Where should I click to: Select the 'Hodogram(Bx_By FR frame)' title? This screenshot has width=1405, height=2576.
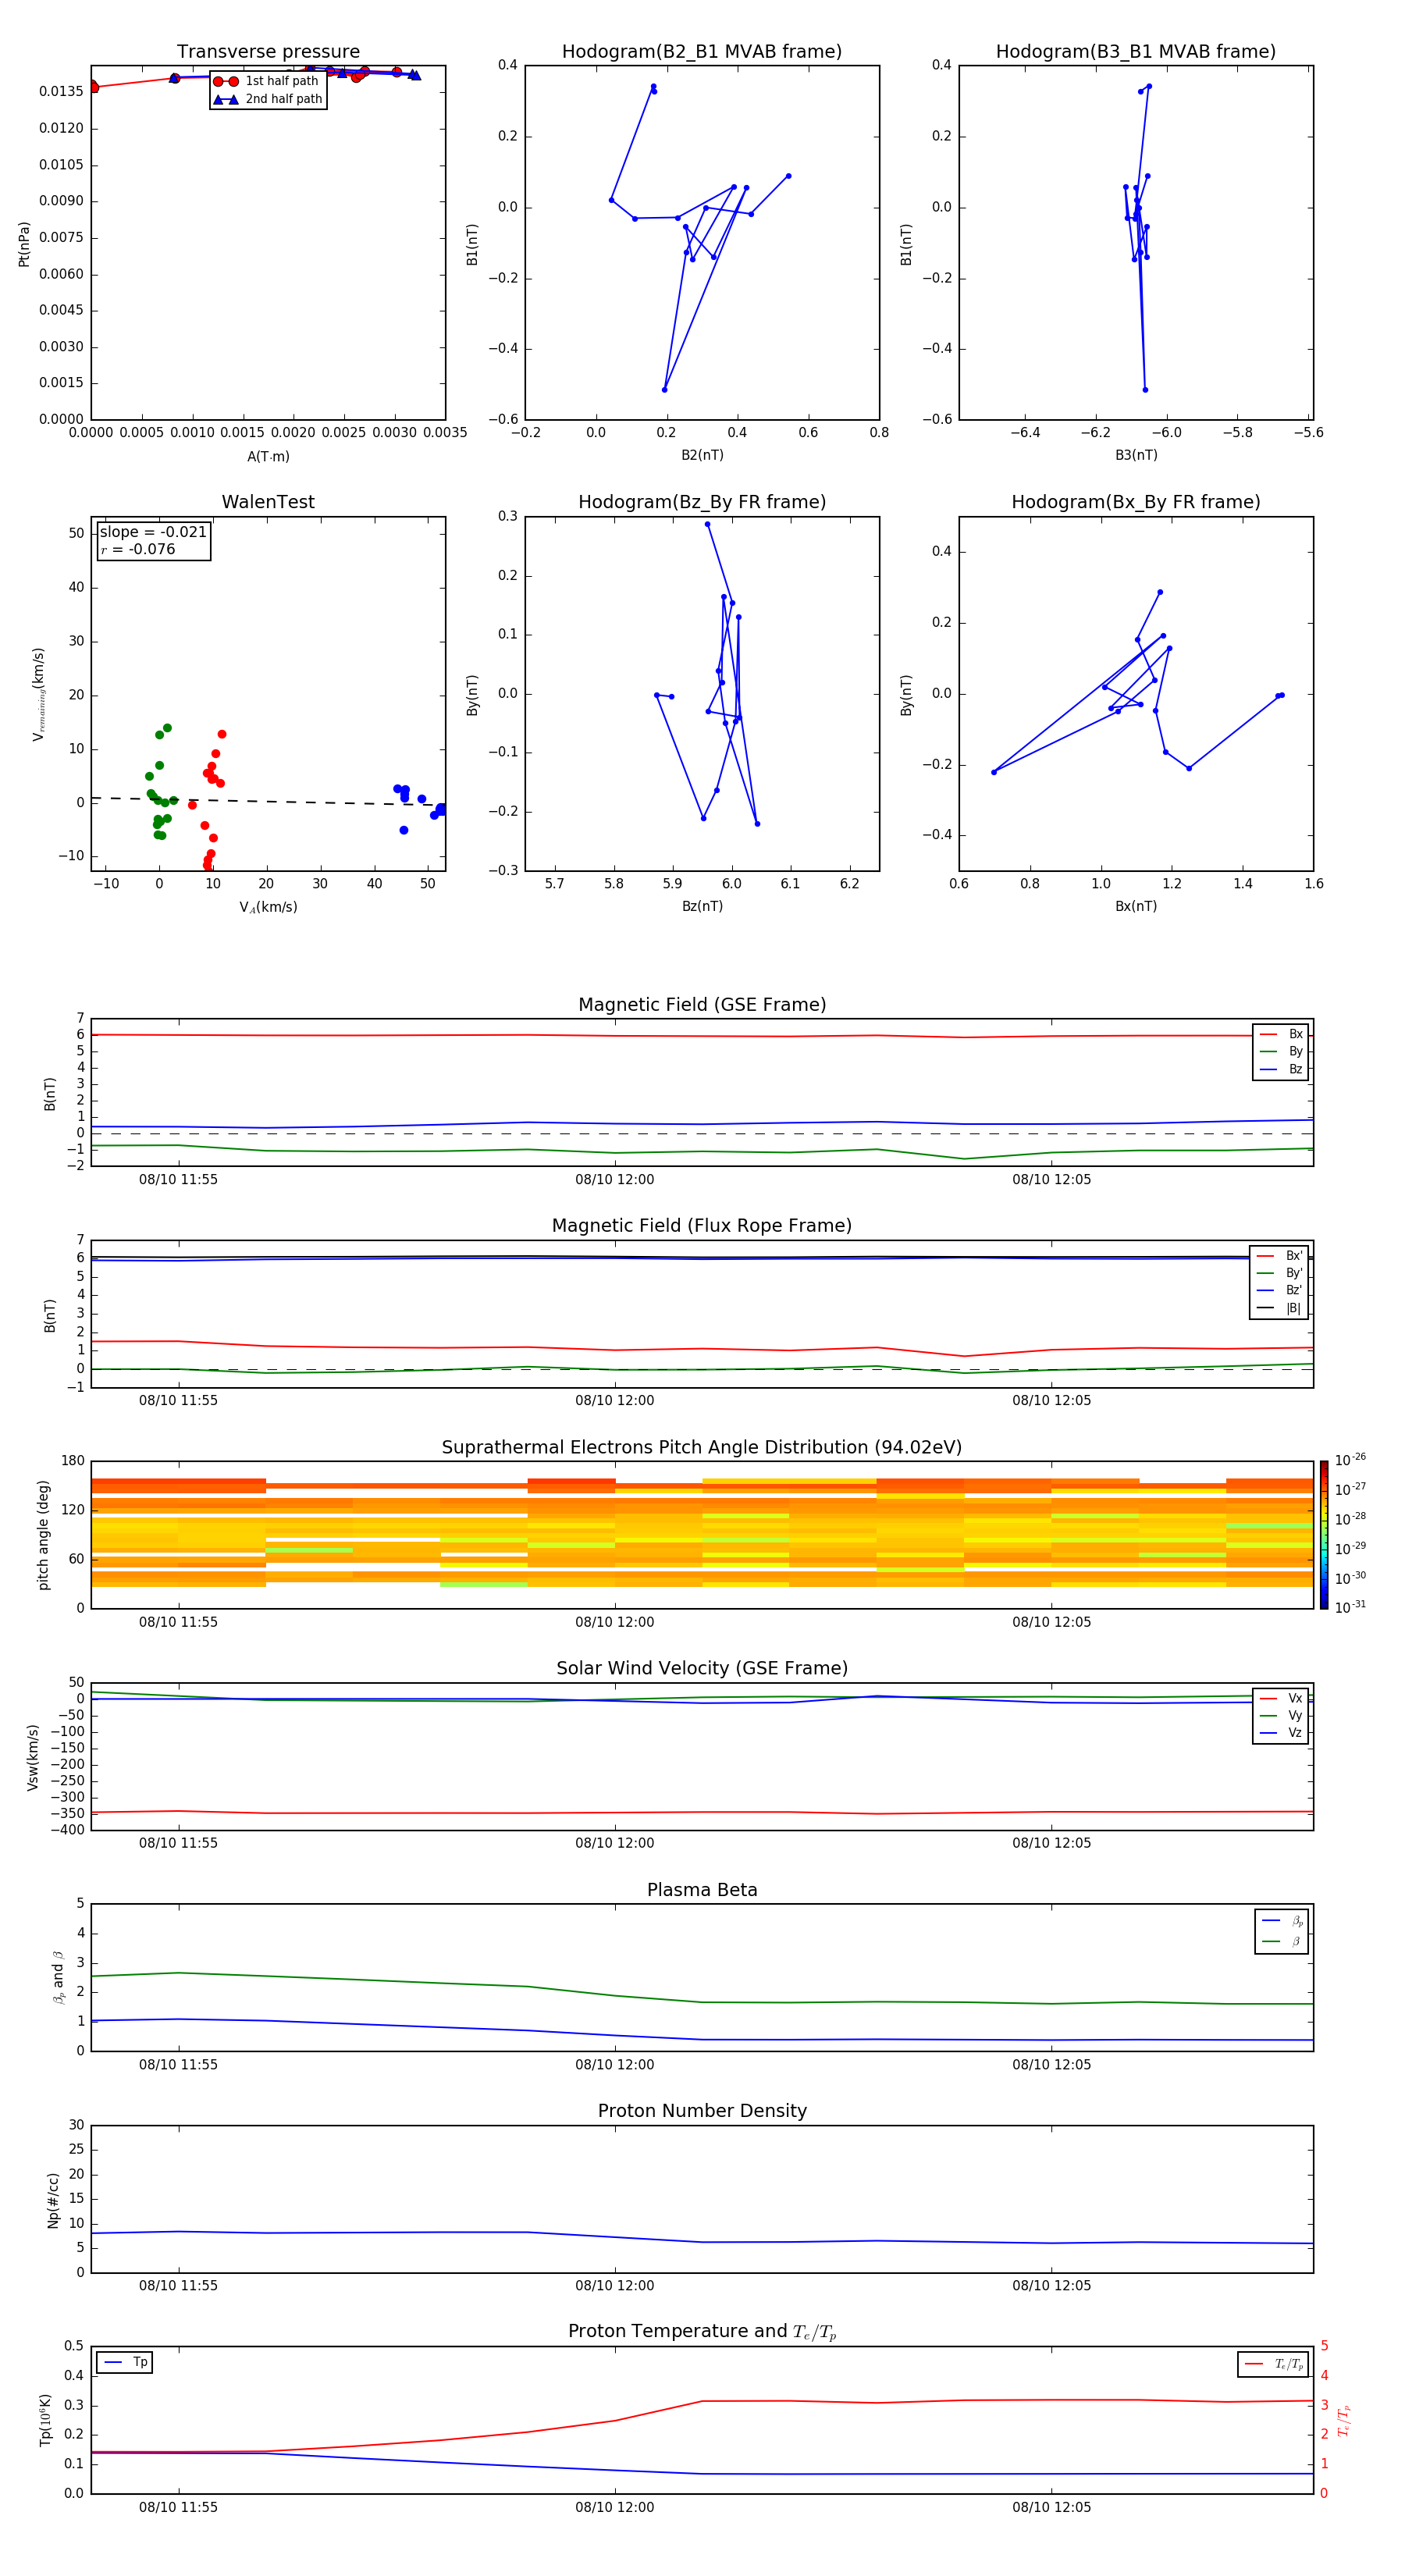[x=1136, y=502]
